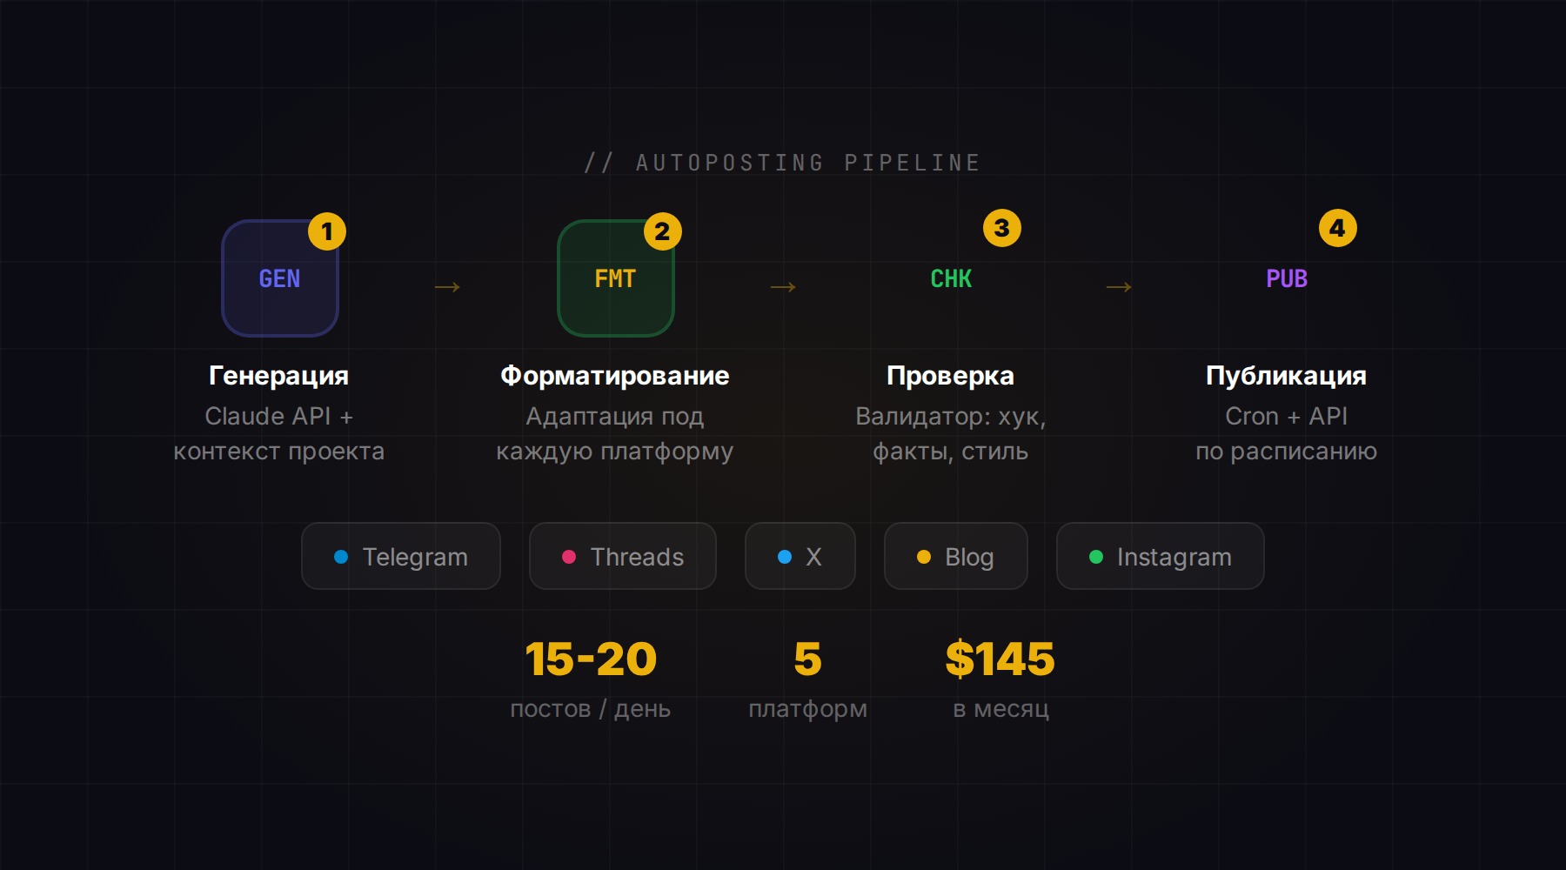Click the arrow between CHK and PUB

1119,287
